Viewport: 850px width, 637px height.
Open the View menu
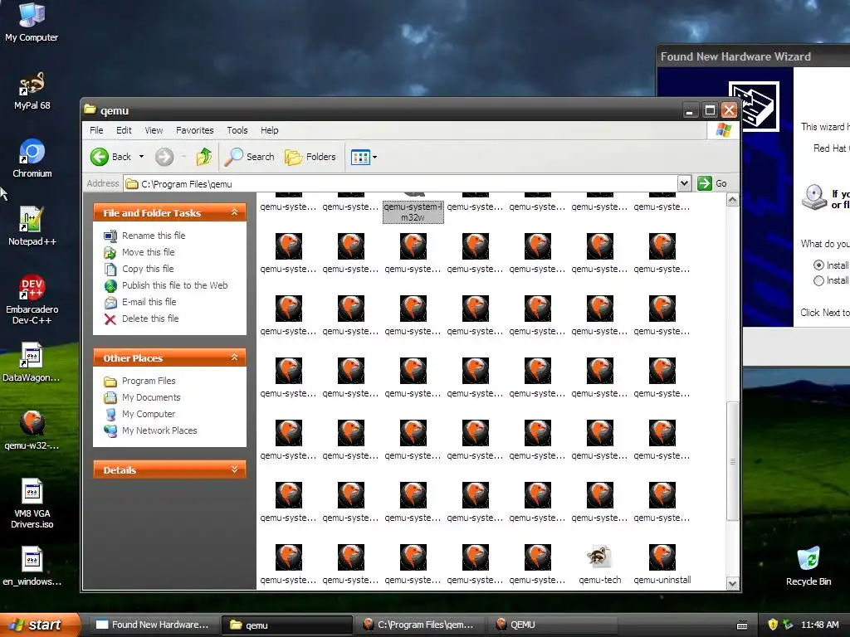point(154,130)
